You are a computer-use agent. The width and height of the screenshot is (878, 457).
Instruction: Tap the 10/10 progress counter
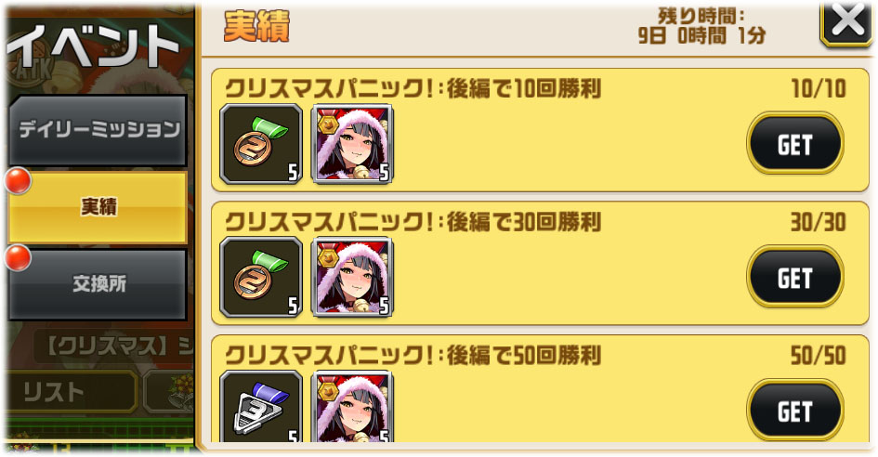(819, 89)
